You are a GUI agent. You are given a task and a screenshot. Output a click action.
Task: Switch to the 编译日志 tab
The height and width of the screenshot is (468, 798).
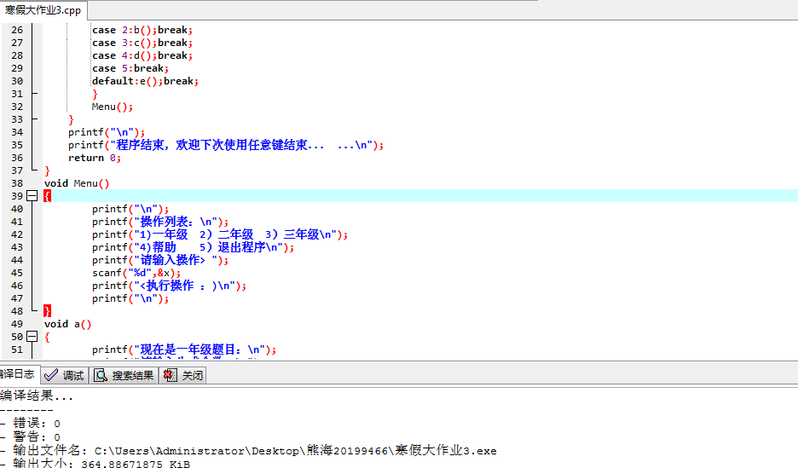[x=18, y=374]
